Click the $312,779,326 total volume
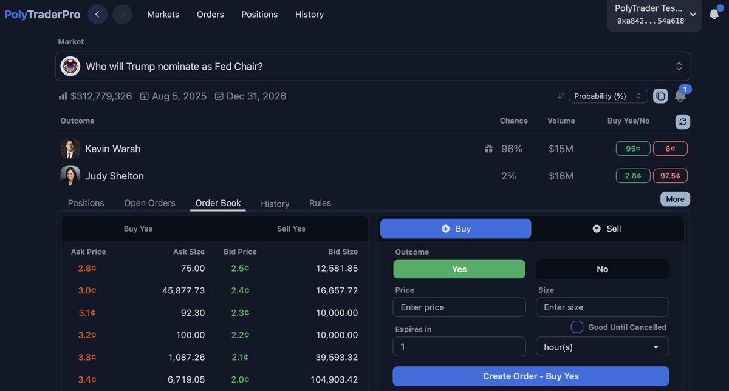This screenshot has width=729, height=391. [x=101, y=96]
